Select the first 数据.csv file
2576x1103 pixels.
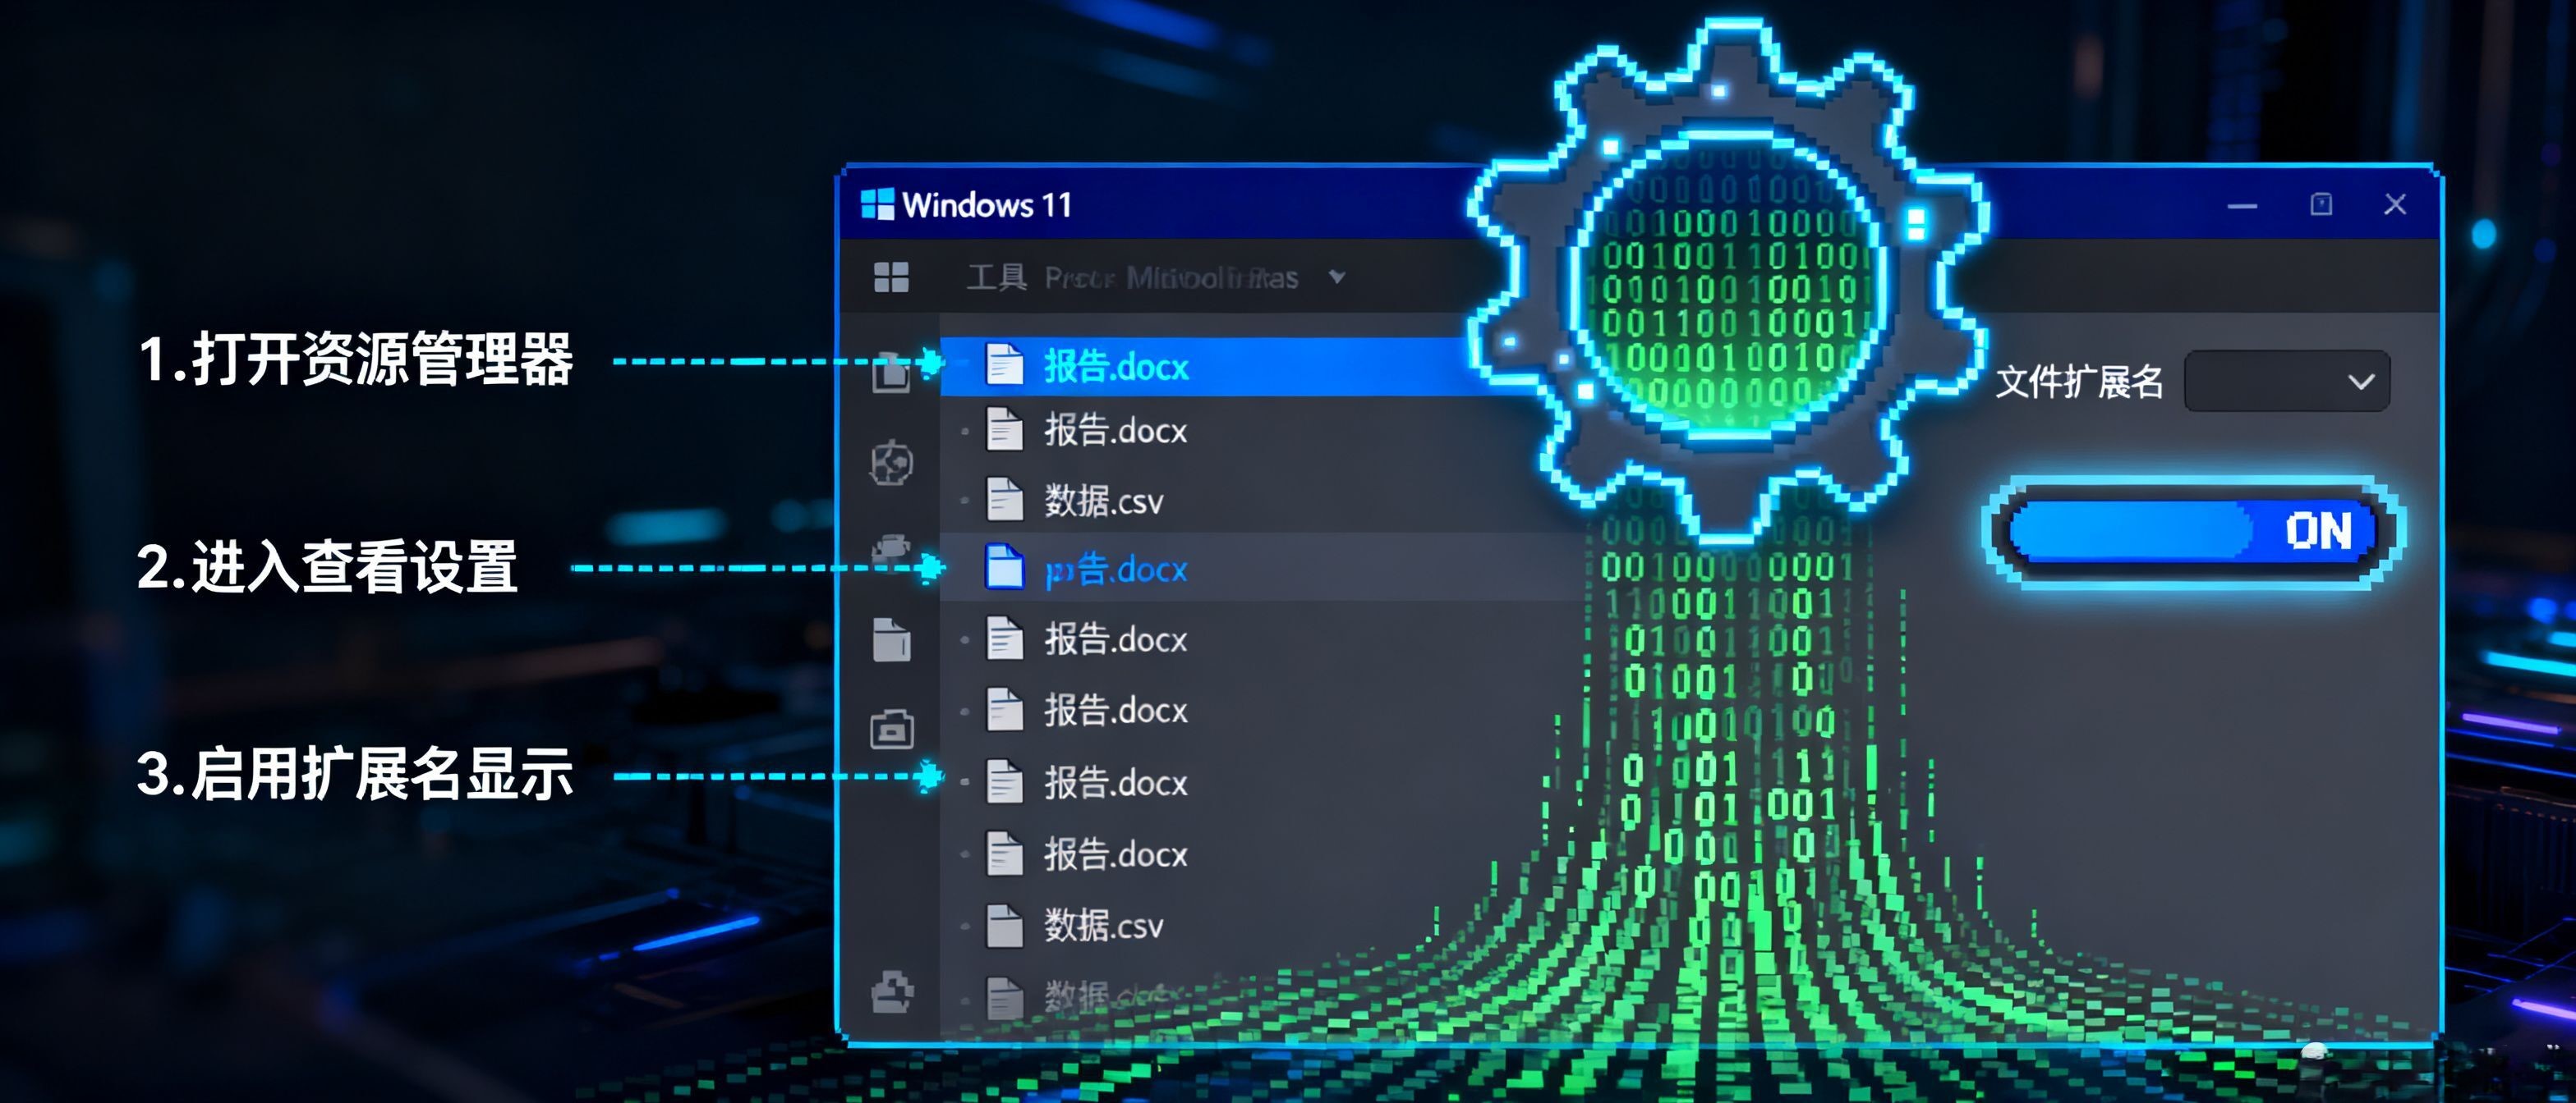point(1103,501)
